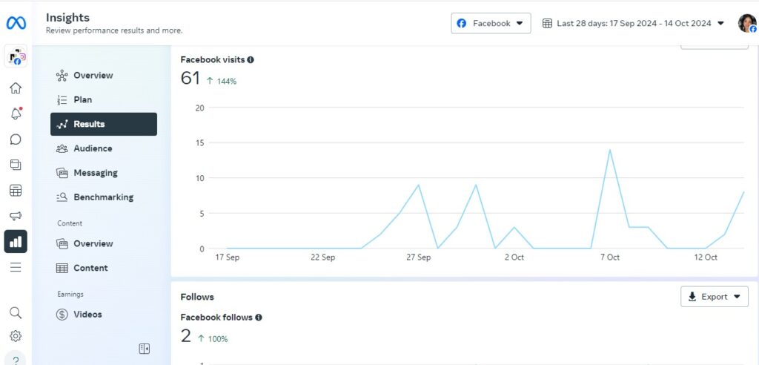The width and height of the screenshot is (759, 365).
Task: Expand the date range selector
Action: tap(633, 23)
